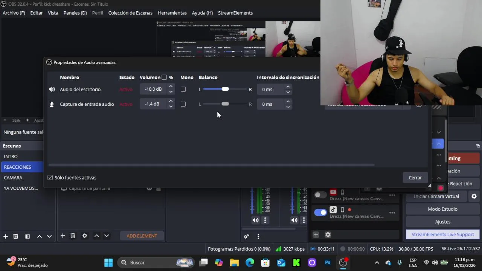
Task: Decrease sync offset for Audio del escritorio
Action: click(288, 92)
